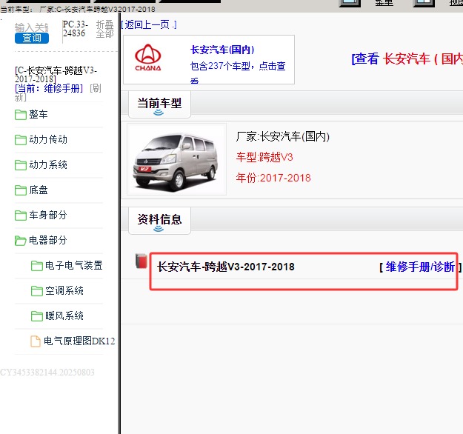Open 查看 长安汽车（国内 header link
The image size is (463, 434).
click(x=407, y=59)
